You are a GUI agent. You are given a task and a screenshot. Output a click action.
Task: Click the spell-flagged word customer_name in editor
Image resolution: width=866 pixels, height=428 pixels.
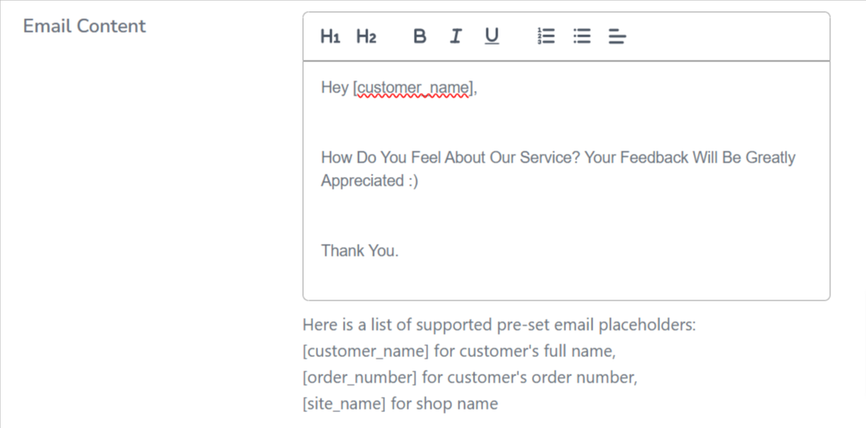413,88
